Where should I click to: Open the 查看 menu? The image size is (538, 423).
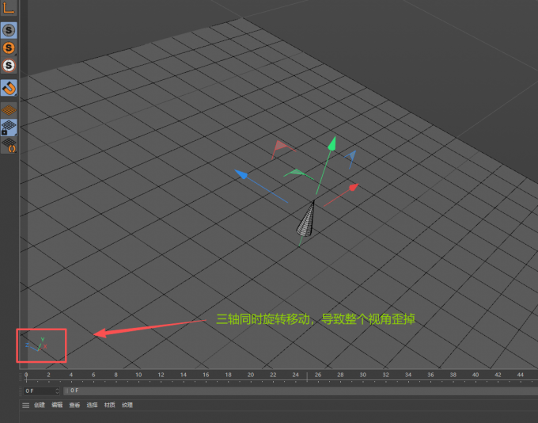(x=74, y=405)
